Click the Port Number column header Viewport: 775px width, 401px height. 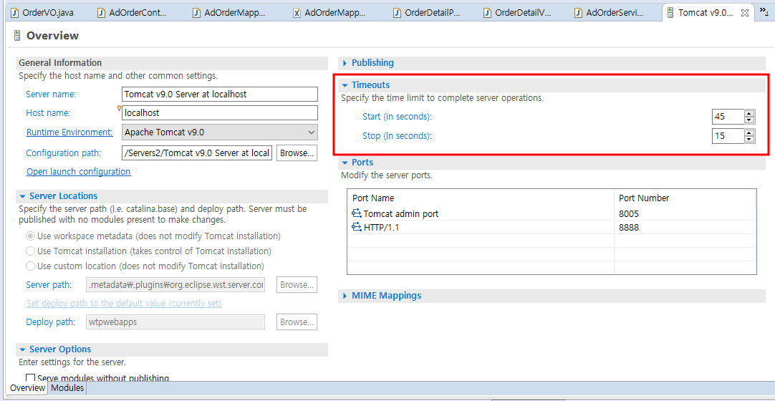(x=685, y=198)
